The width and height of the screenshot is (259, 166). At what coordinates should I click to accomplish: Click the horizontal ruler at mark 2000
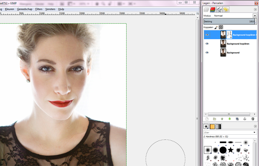[x=80, y=13]
